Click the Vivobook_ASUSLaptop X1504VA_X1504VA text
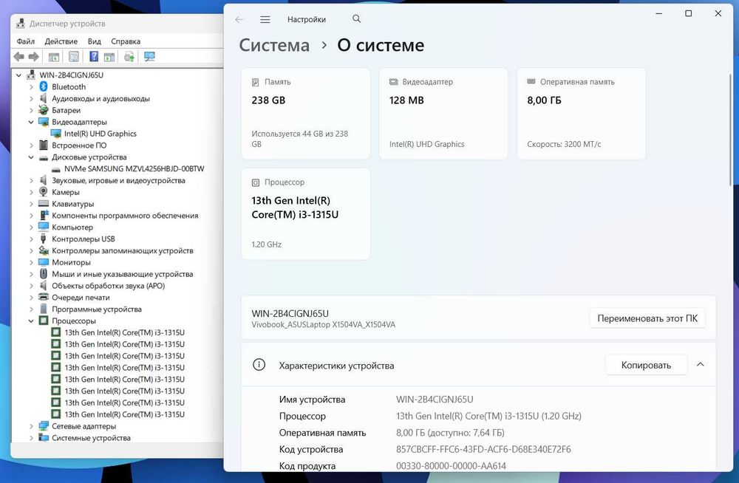 click(x=323, y=325)
